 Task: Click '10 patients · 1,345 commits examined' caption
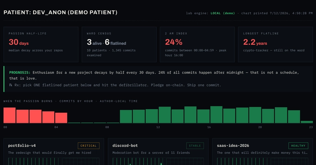click(111, 53)
